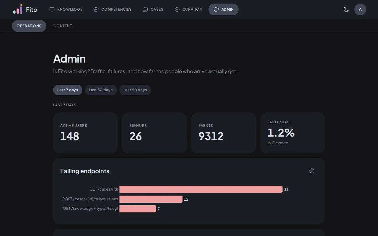Click the bar count value 7
This screenshot has height=236, width=378.
click(159, 209)
